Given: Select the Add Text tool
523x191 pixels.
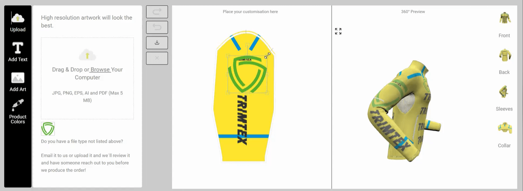Looking at the screenshot, I should click(x=18, y=52).
